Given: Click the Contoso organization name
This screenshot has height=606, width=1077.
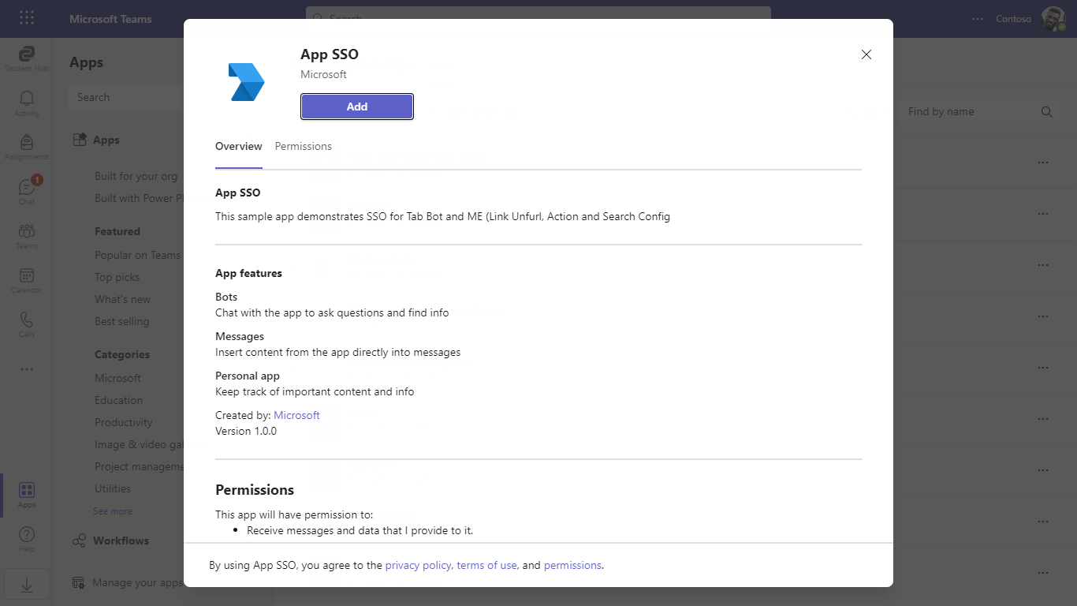Looking at the screenshot, I should [x=1013, y=19].
